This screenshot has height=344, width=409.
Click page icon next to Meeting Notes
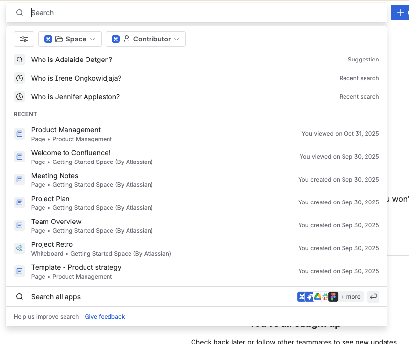(20, 180)
